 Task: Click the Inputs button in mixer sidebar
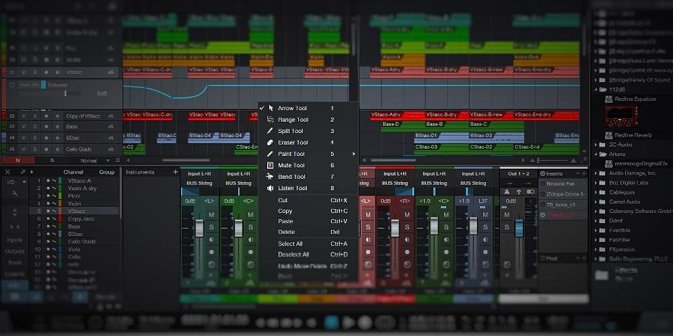coord(14,240)
